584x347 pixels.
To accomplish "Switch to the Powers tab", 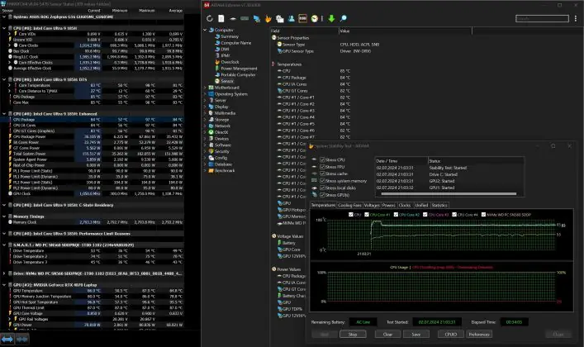I will pos(388,206).
